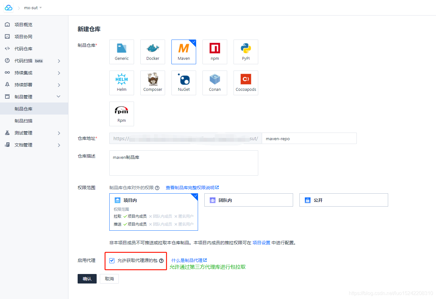Screen dimensions: 436x299
Task: Open the 什么是制品代理 link
Action: 189,260
